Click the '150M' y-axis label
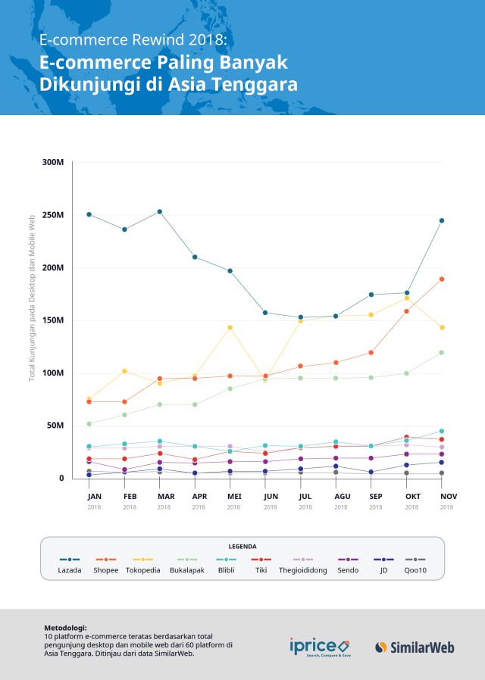 [53, 320]
